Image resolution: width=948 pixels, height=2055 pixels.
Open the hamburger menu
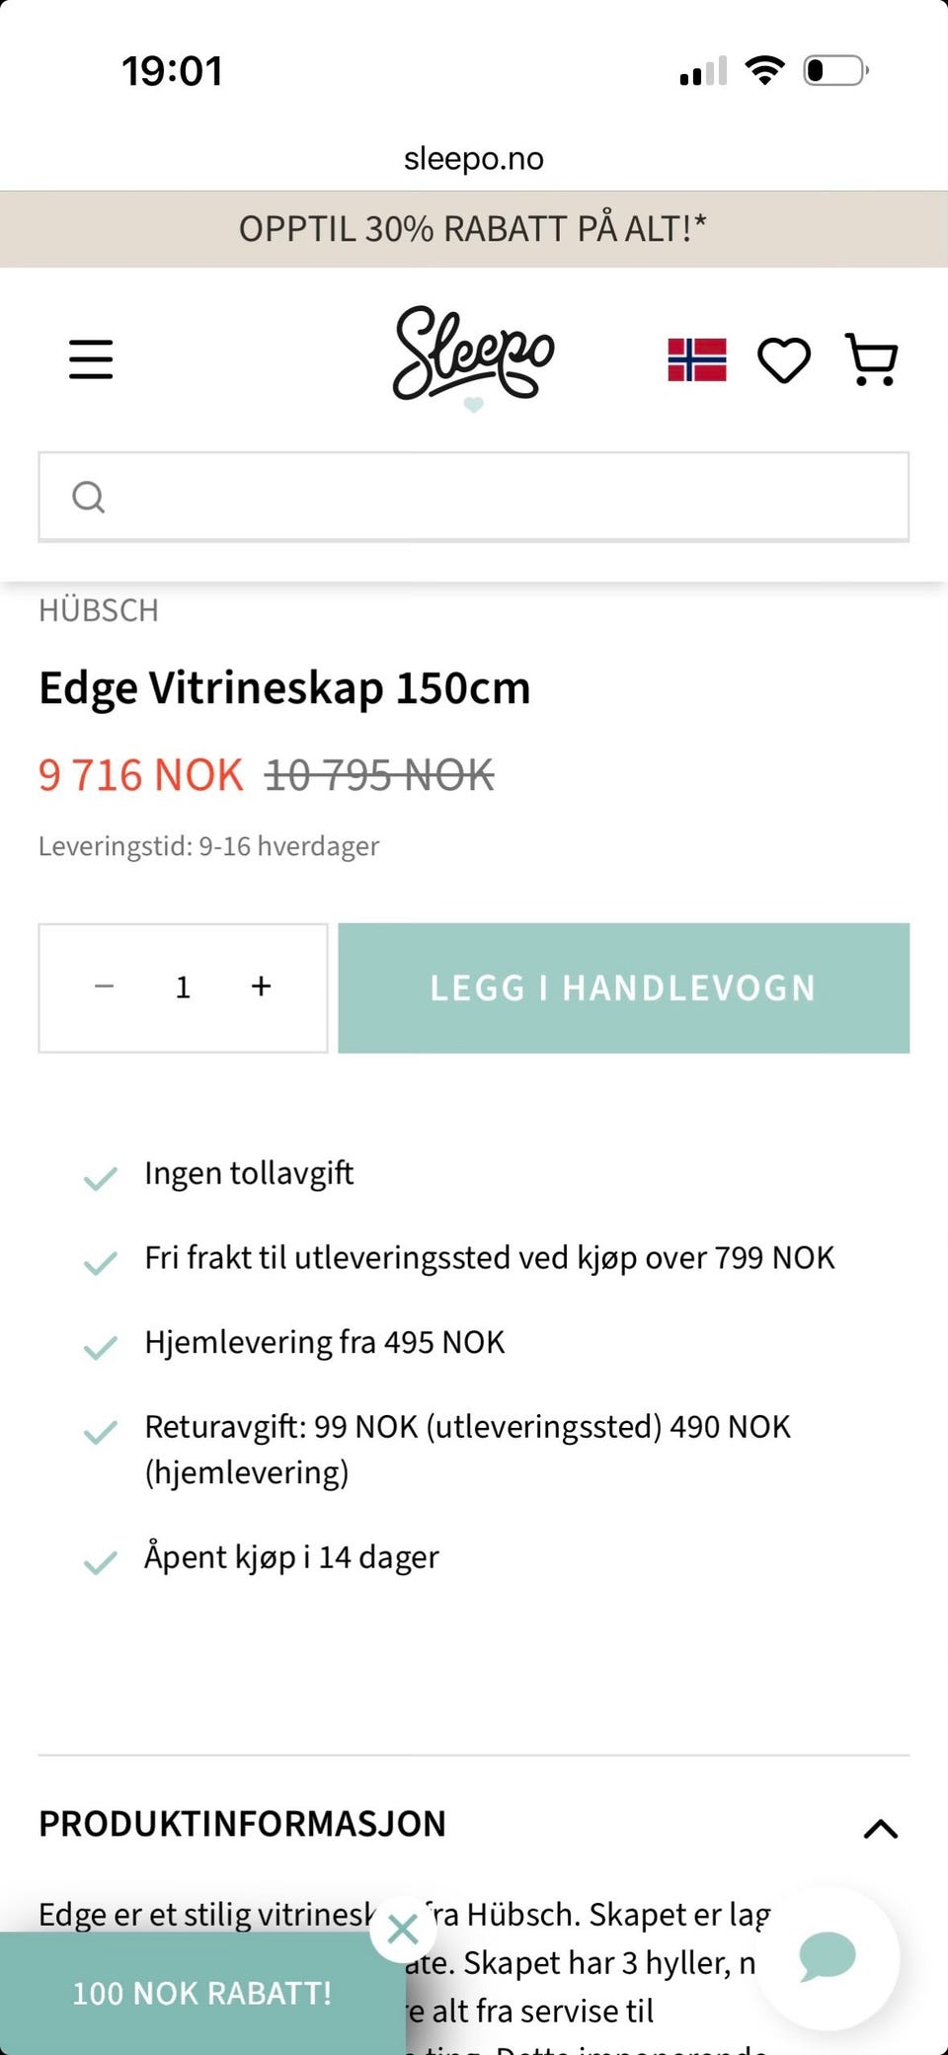pyautogui.click(x=91, y=359)
